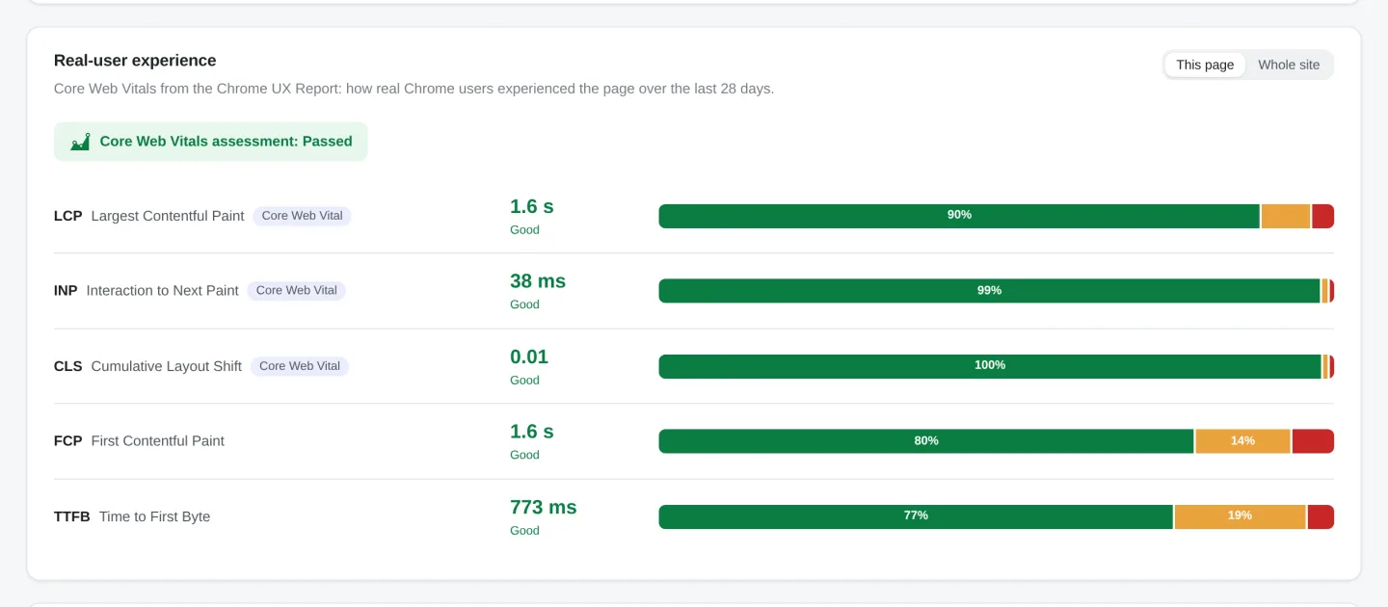Click the Good rating under 0.01

[x=524, y=380]
